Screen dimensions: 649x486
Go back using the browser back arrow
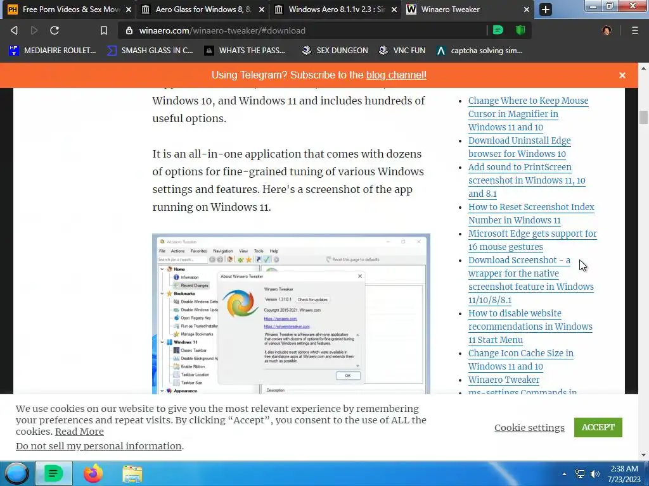point(14,30)
